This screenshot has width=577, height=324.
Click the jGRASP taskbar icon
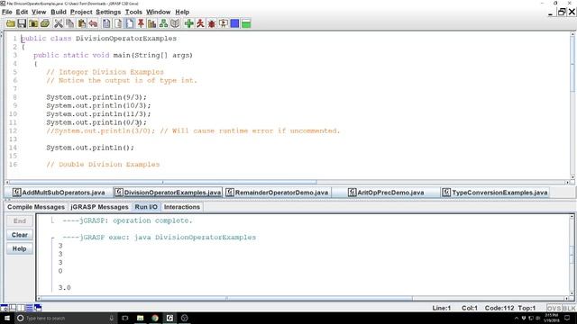tap(169, 318)
